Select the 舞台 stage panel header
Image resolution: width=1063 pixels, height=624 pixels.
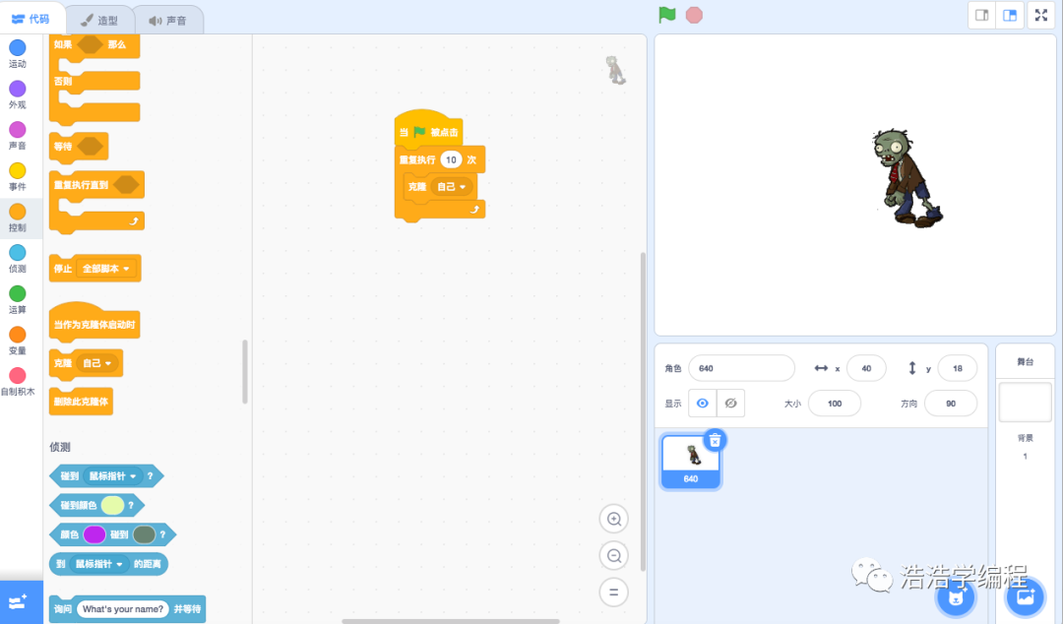click(1025, 361)
